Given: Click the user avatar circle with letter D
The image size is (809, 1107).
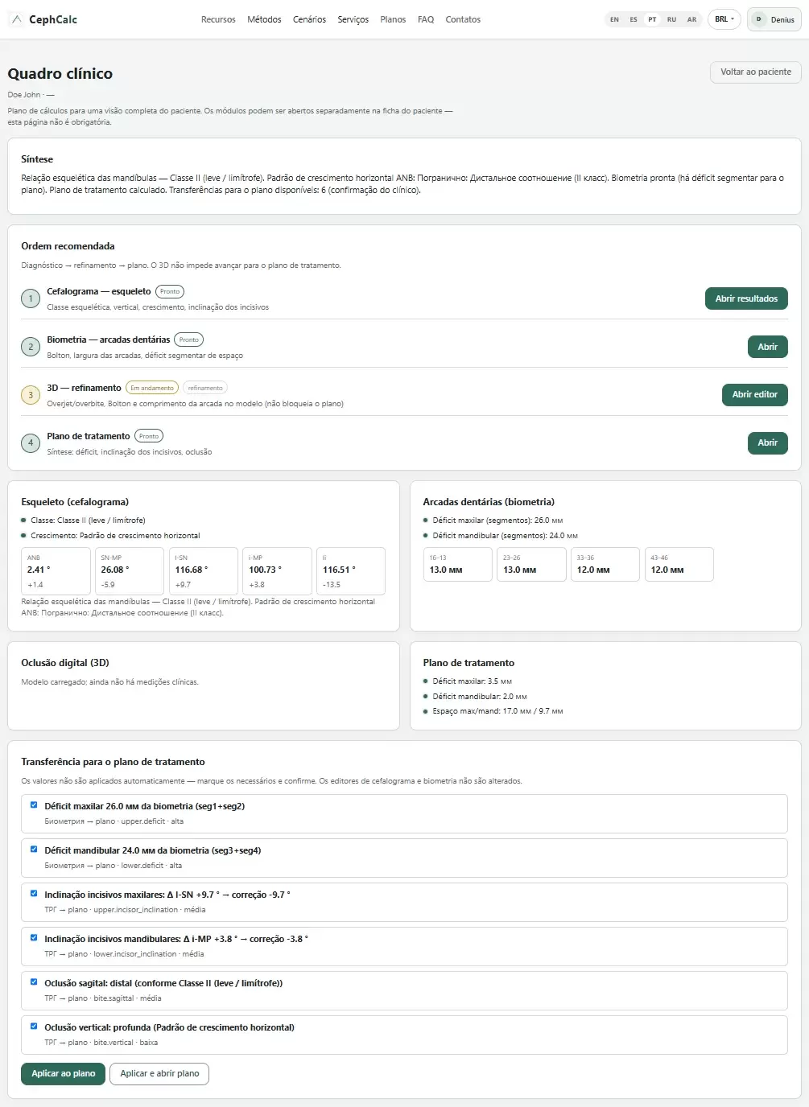Looking at the screenshot, I should pos(758,19).
